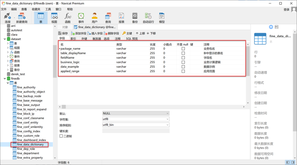Toggle not-null for package_name
Viewport: 297px width, 165px height.
click(x=183, y=49)
